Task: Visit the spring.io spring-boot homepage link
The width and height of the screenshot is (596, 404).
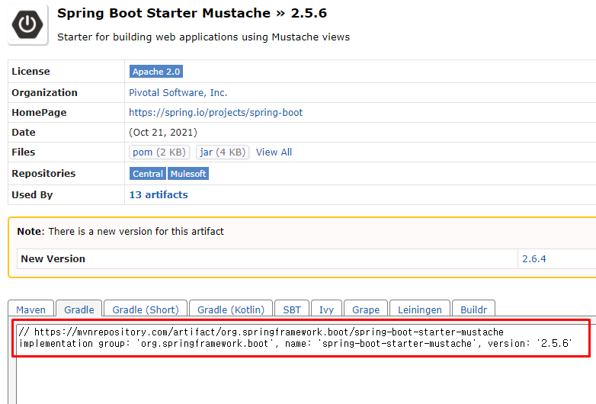Action: pyautogui.click(x=216, y=113)
